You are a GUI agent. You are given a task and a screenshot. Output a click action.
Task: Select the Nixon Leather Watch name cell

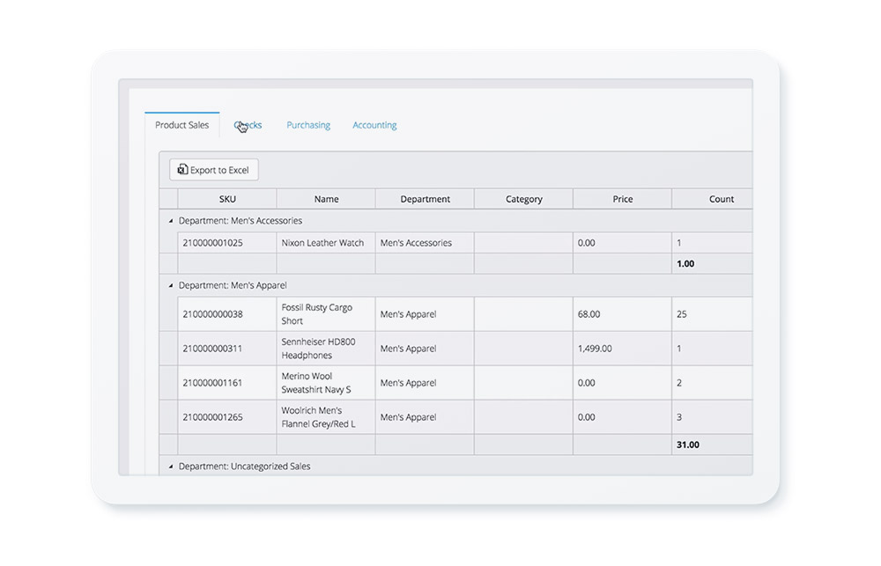click(326, 243)
